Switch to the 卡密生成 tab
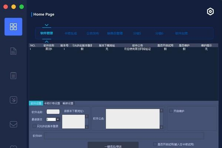This screenshot has width=222, height=148. 71,33
